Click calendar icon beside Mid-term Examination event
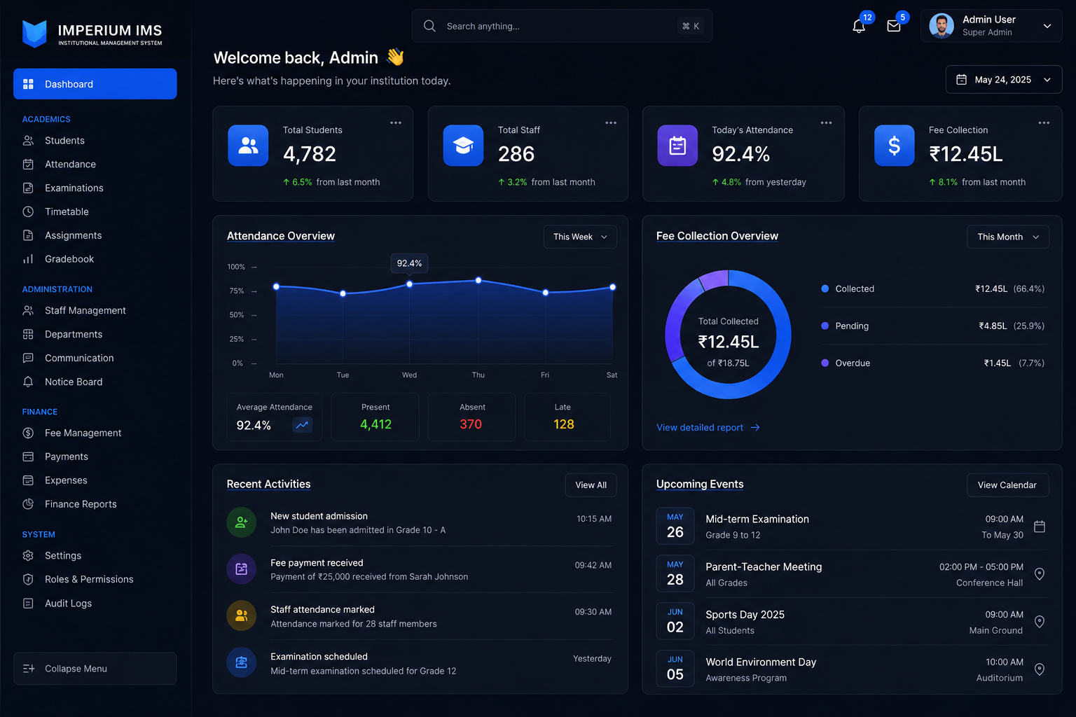1076x717 pixels. [1040, 527]
